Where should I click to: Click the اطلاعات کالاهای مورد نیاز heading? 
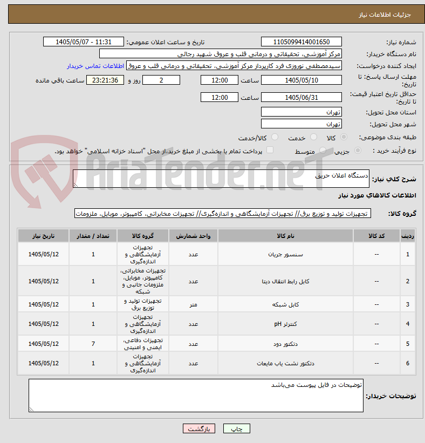[x=377, y=195]
